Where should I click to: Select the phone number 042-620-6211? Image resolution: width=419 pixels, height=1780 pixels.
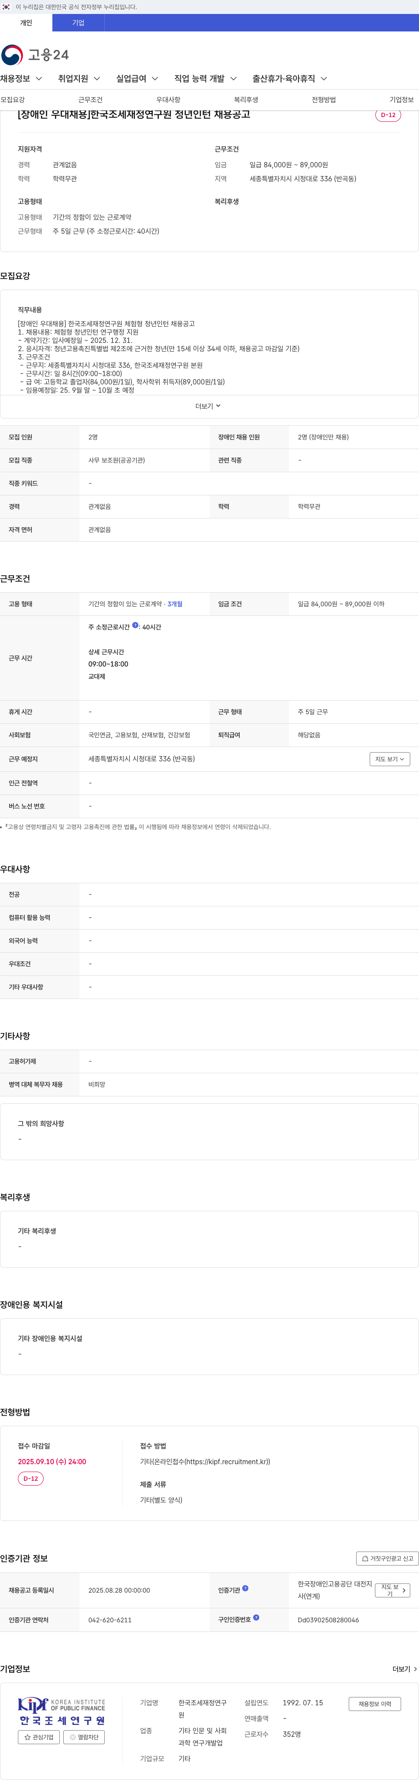click(110, 1620)
